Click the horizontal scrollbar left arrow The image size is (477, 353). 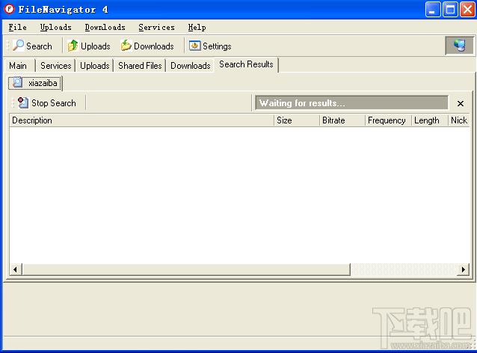pos(15,269)
